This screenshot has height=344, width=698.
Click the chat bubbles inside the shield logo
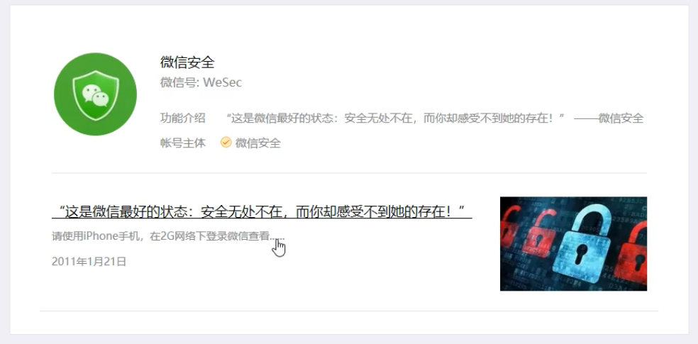96,95
